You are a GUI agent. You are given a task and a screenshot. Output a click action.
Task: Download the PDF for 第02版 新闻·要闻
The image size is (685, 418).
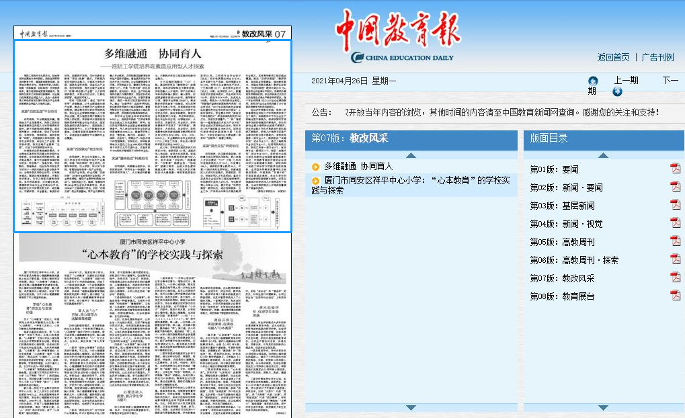tap(675, 187)
